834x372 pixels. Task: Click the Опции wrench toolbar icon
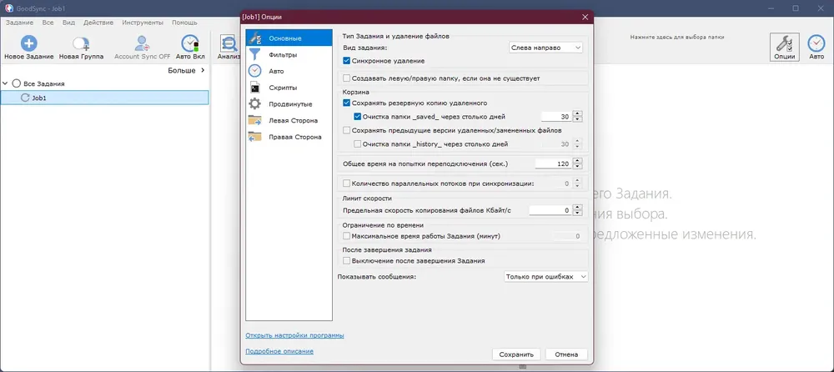(x=785, y=43)
